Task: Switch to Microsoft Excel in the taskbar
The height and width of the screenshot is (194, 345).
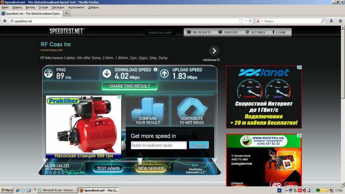Action: coord(57,190)
